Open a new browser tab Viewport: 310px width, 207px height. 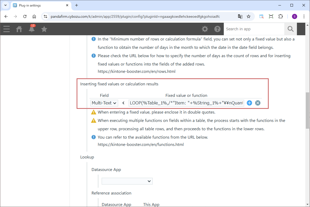pos(77,5)
